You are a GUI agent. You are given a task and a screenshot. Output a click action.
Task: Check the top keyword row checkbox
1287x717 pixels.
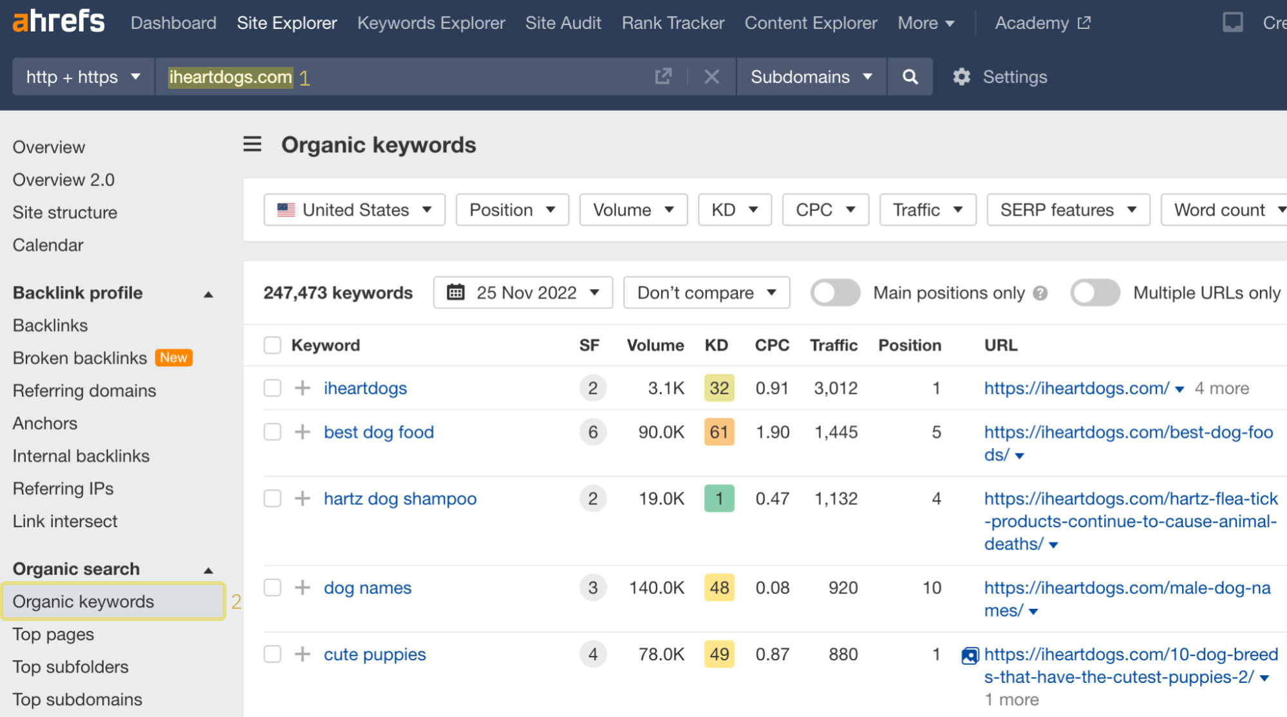[272, 387]
